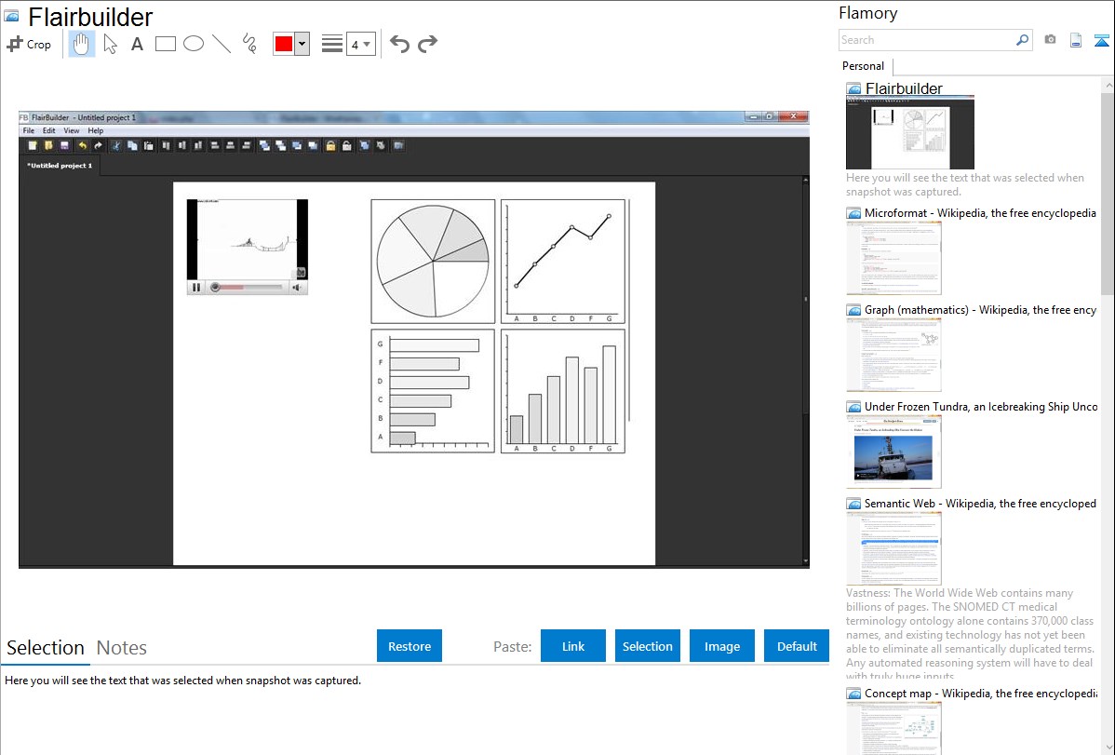Select the Concept map - Wikipedia snapshot title

[x=981, y=693]
